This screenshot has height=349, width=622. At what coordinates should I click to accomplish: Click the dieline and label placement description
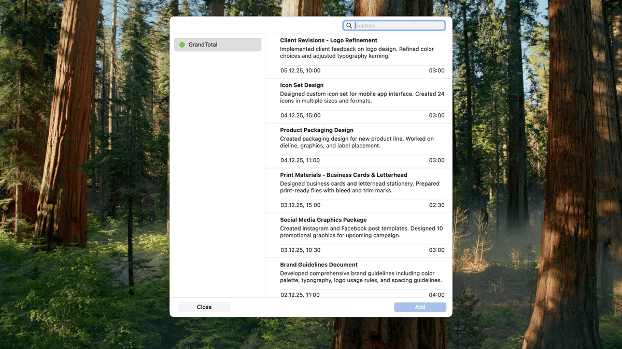tap(357, 142)
